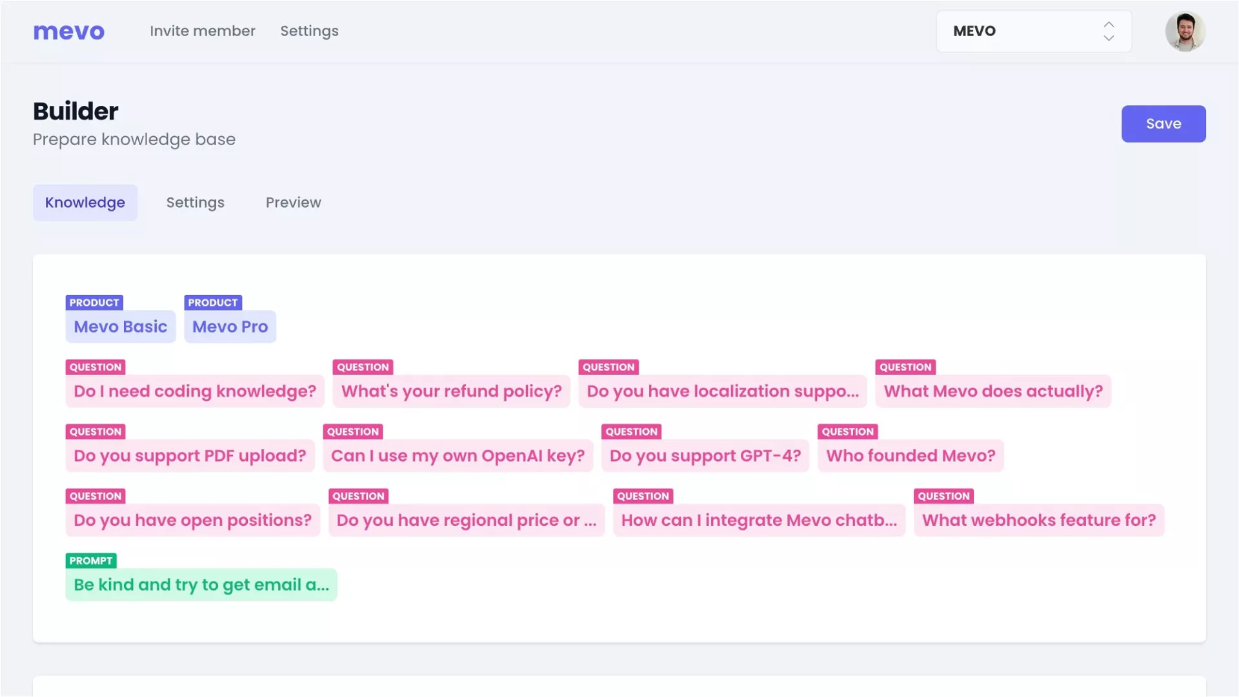Open the 'Do you have open positions?' question
This screenshot has height=697, width=1239.
click(192, 520)
